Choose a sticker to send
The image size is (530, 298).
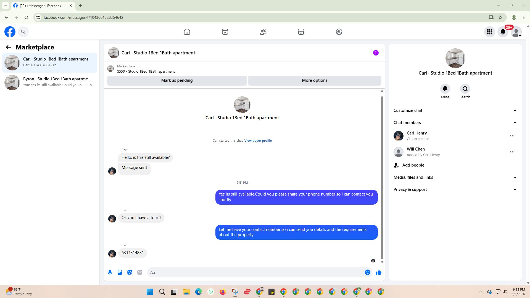coord(130,272)
